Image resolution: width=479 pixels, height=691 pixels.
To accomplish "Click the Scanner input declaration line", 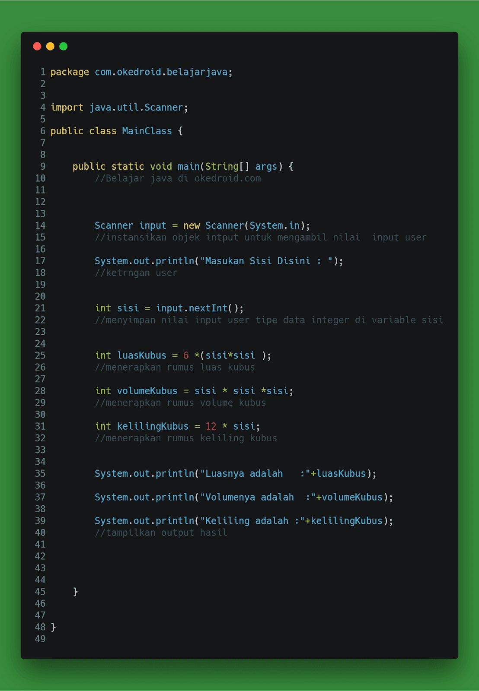I will tap(202, 226).
